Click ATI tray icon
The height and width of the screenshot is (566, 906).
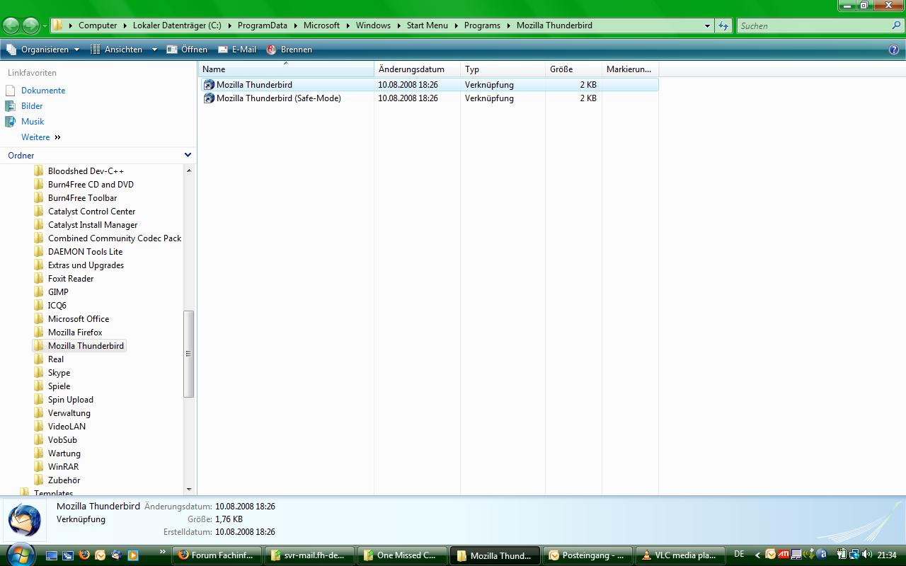pyautogui.click(x=784, y=555)
